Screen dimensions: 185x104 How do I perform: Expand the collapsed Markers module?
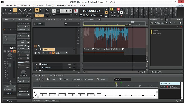(161, 12)
